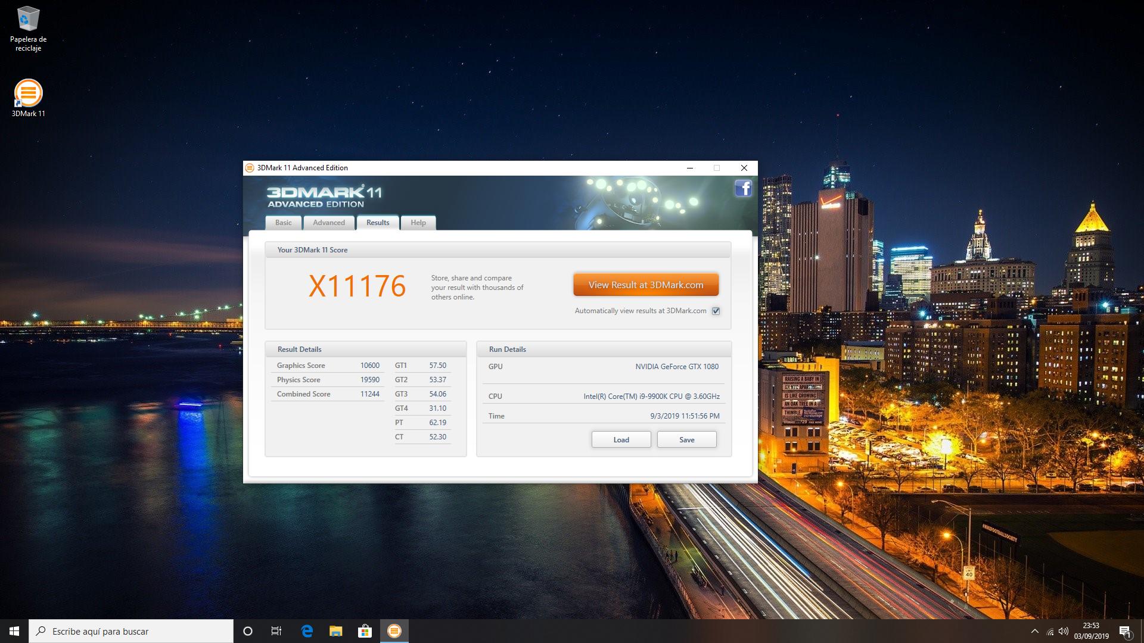Screen dimensions: 1144x643
Task: Open the Windows Start menu
Action: (x=14, y=631)
